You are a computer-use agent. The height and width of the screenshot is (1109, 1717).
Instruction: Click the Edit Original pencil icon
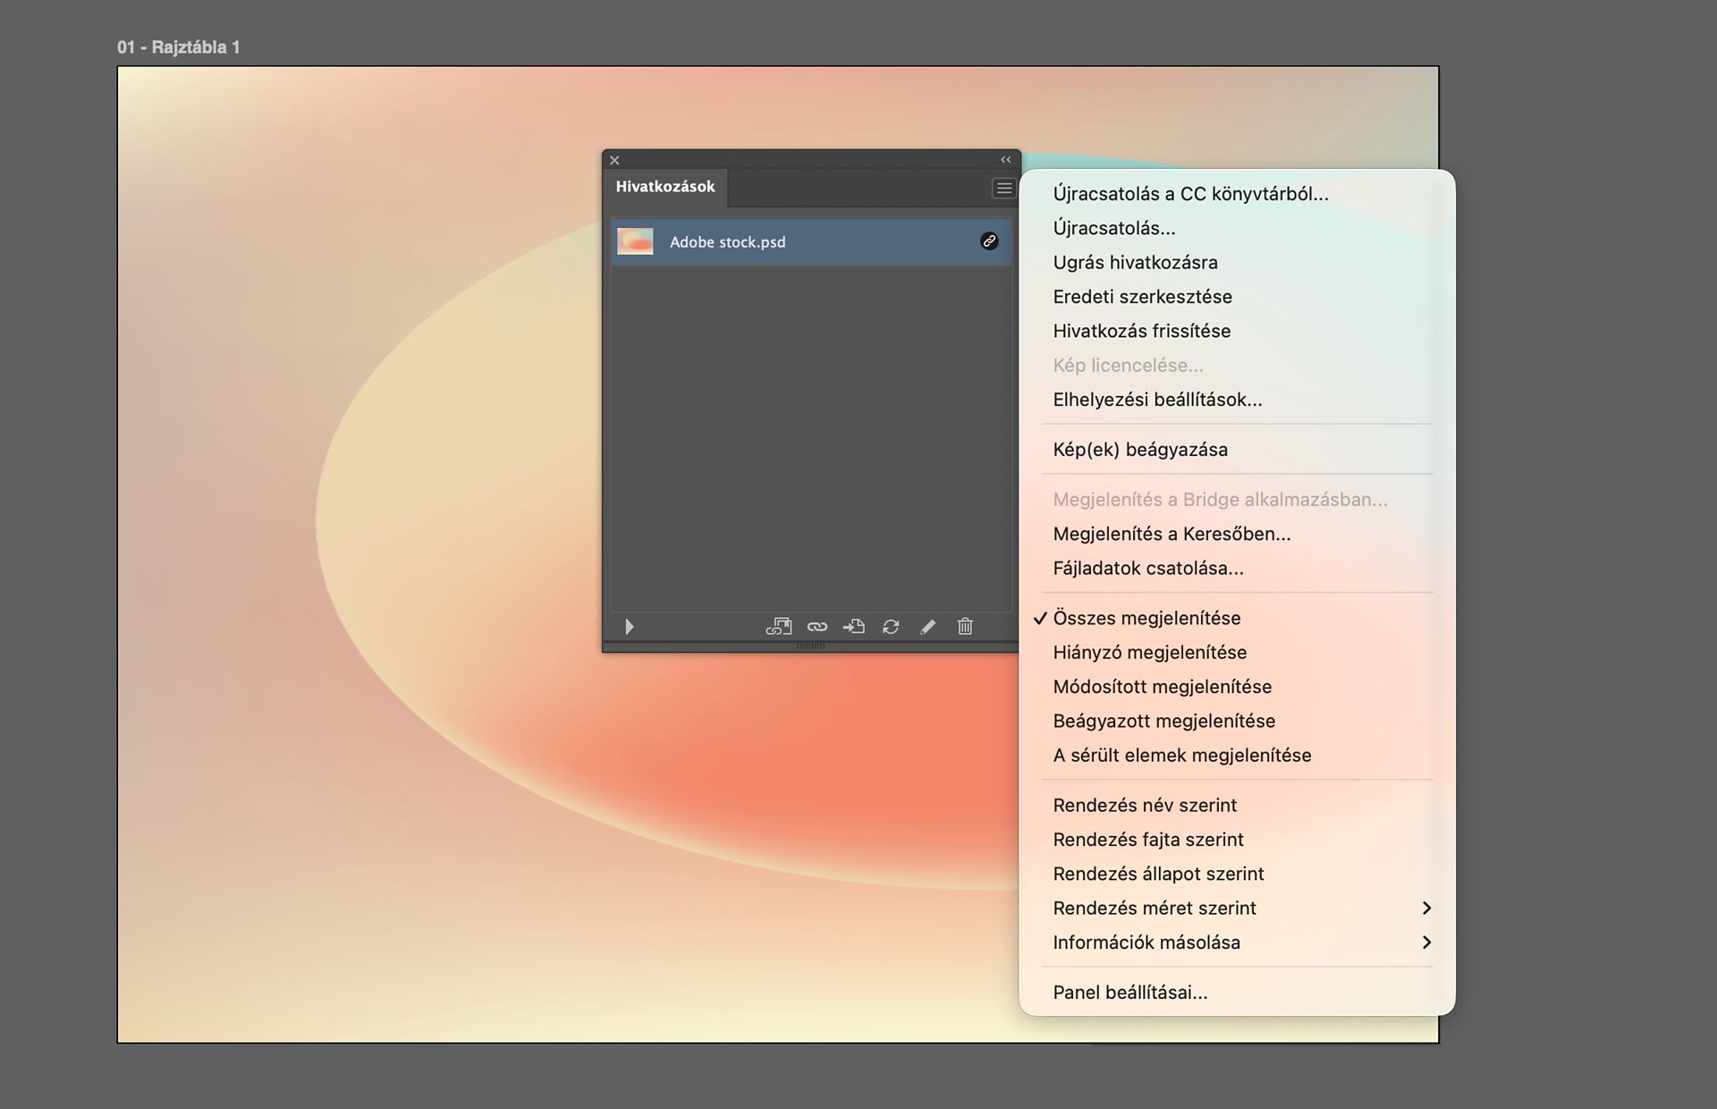coord(927,627)
